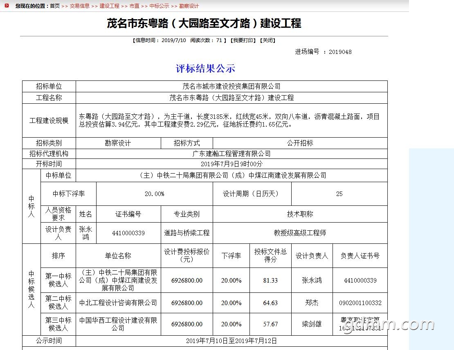
Task: Select the third candidate score 57.67
Action: pos(270,324)
